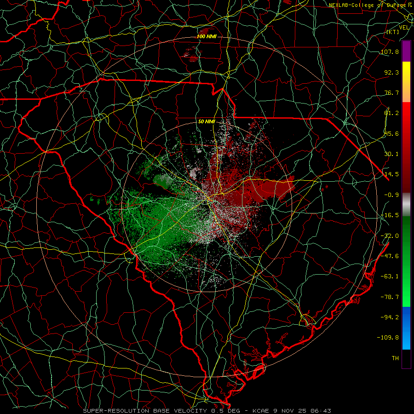Select the -47.6 value on velocity scale
Screen dimensions: 414x414
pyautogui.click(x=390, y=256)
